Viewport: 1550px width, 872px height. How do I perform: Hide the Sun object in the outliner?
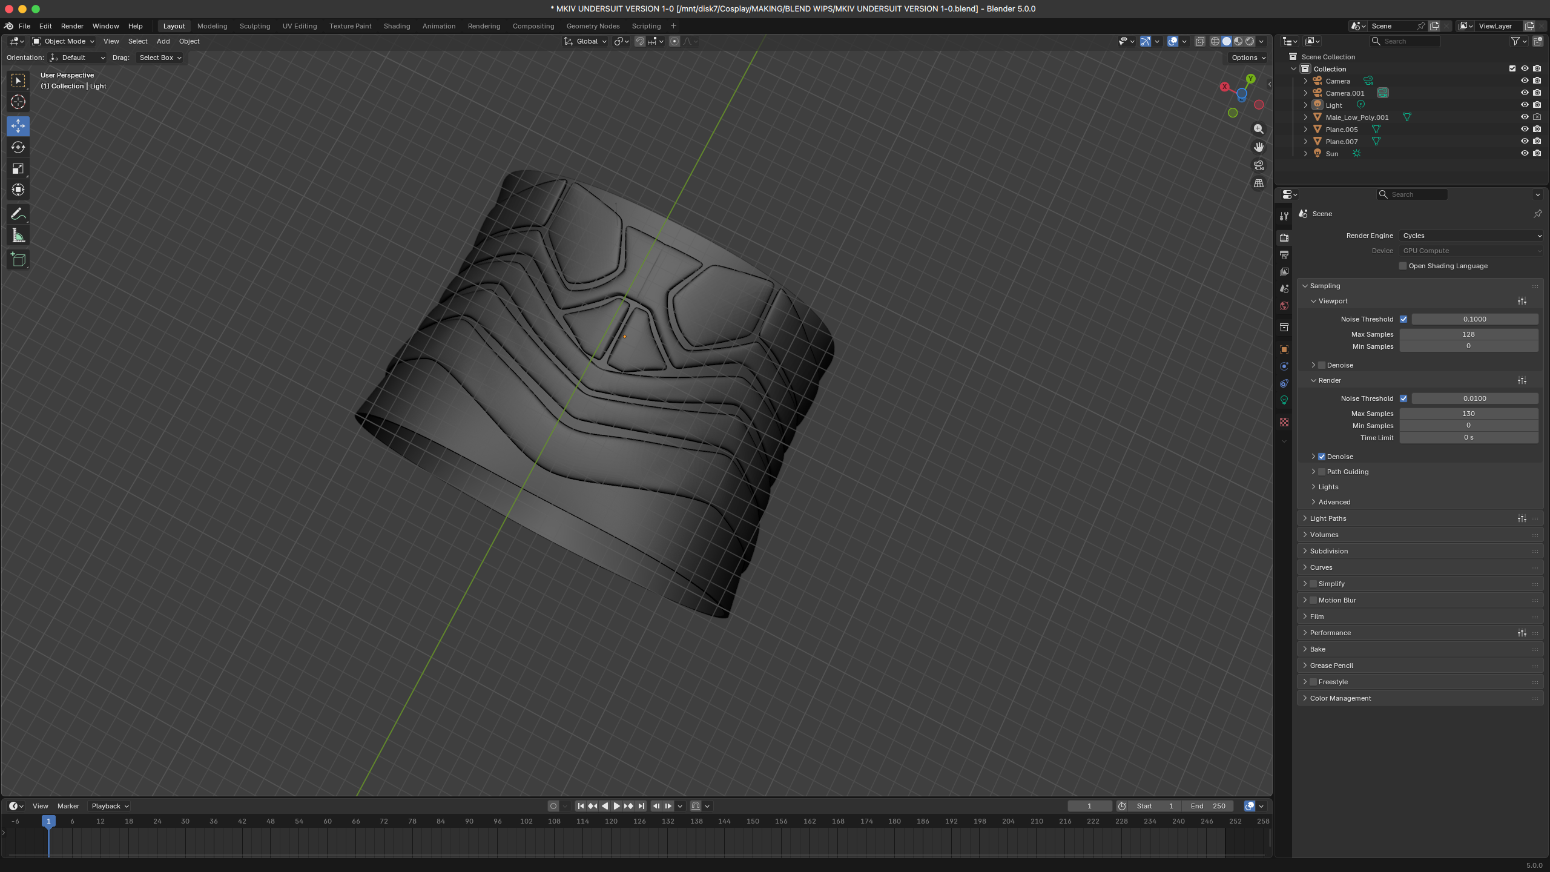1525,153
